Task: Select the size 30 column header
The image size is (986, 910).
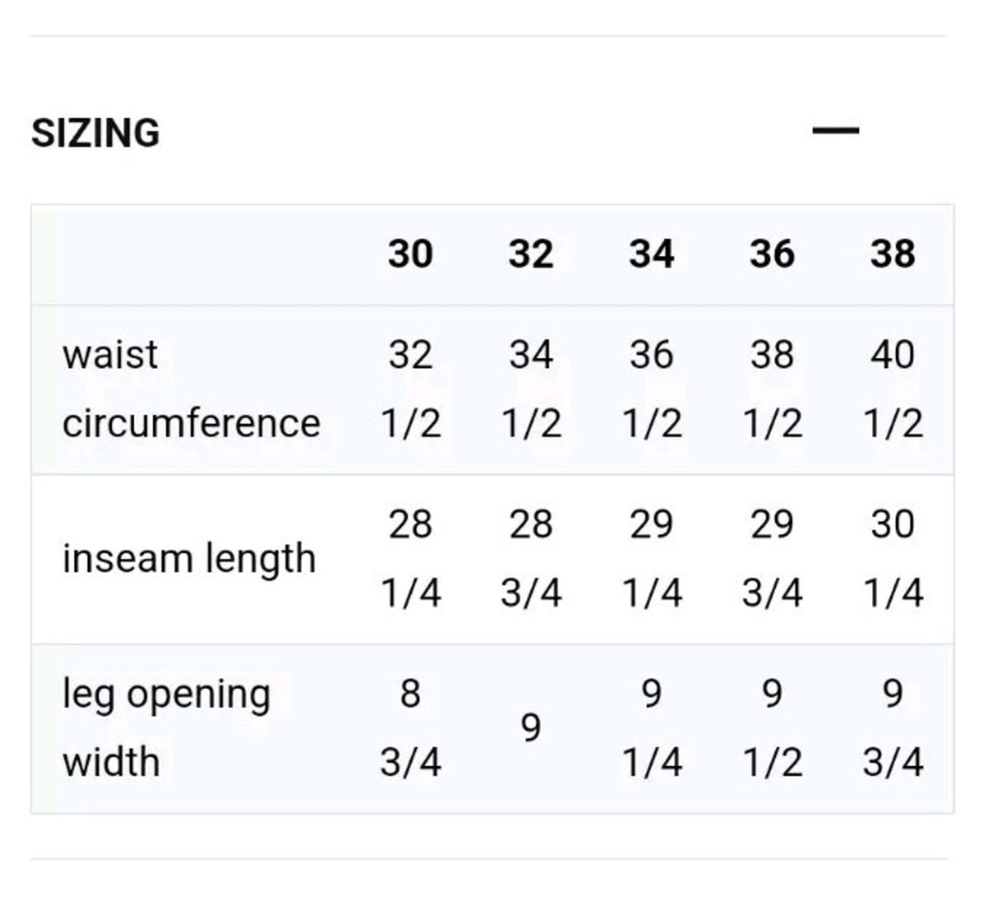Action: click(x=410, y=254)
